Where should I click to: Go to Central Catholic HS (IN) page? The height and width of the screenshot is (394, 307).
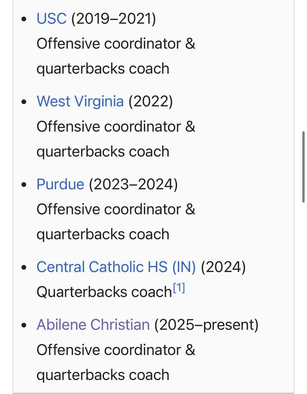116,267
